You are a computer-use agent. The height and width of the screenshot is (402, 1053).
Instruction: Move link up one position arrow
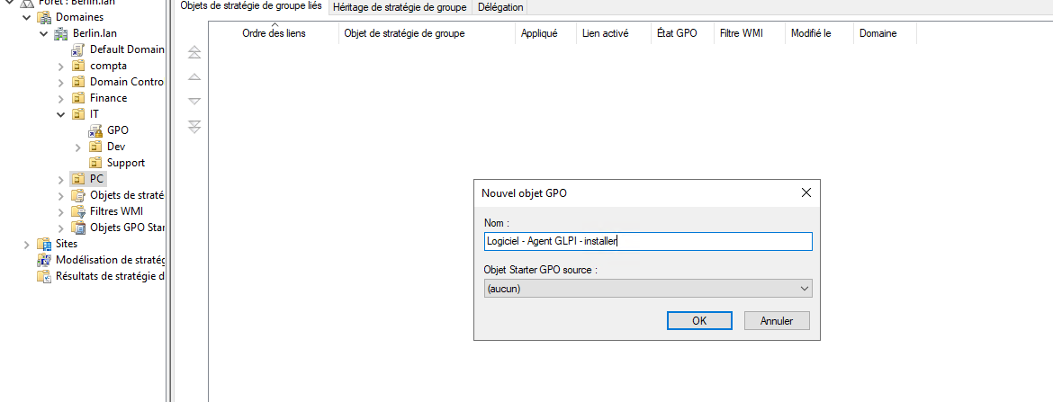point(193,78)
